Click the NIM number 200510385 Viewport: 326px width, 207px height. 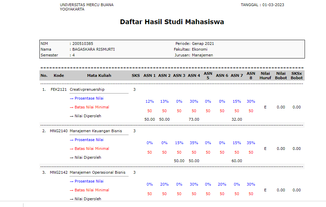[x=83, y=44]
